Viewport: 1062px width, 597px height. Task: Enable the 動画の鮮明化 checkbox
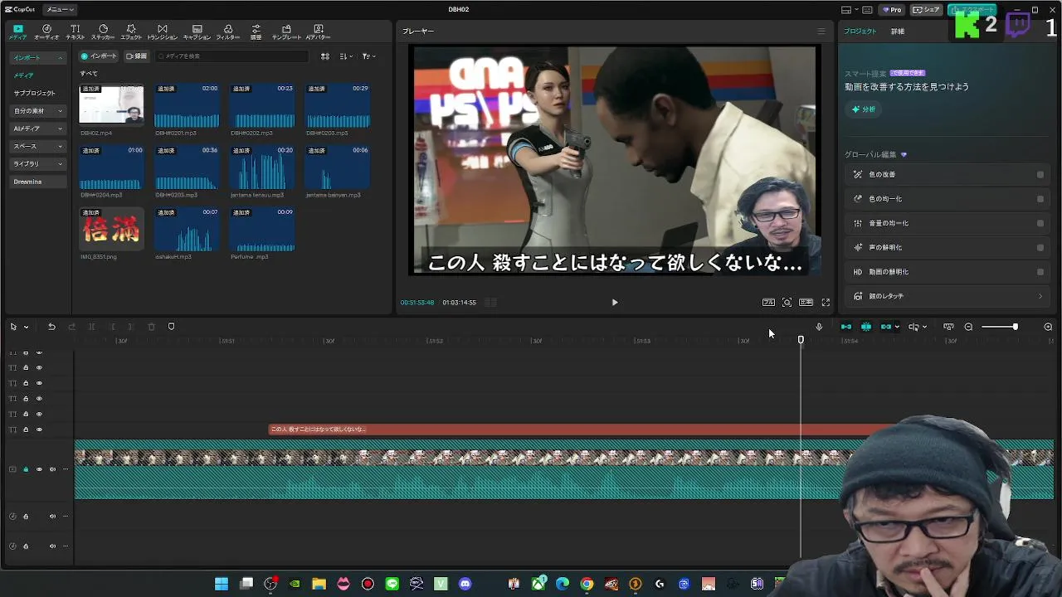click(1040, 272)
